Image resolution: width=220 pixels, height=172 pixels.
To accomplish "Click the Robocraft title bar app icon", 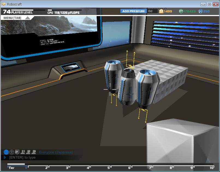I will tap(4, 4).
